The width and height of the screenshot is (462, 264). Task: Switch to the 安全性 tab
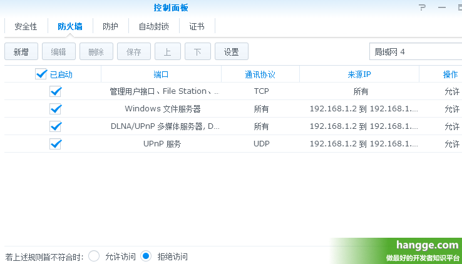pos(26,26)
